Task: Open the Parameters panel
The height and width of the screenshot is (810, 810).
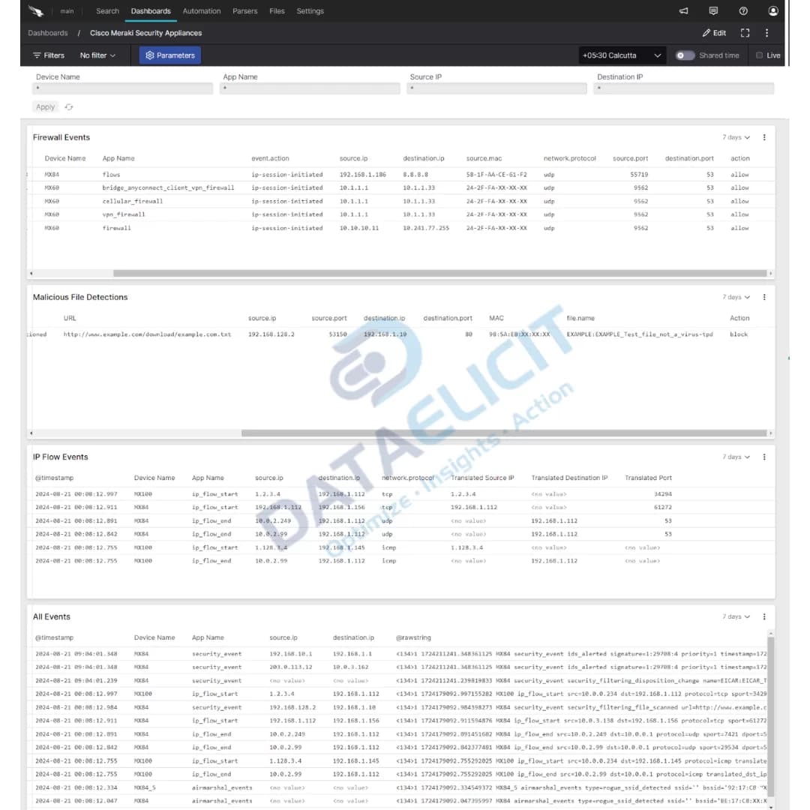Action: coord(169,55)
